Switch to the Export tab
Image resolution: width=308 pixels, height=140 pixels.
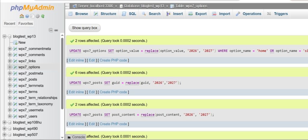tap(197, 14)
